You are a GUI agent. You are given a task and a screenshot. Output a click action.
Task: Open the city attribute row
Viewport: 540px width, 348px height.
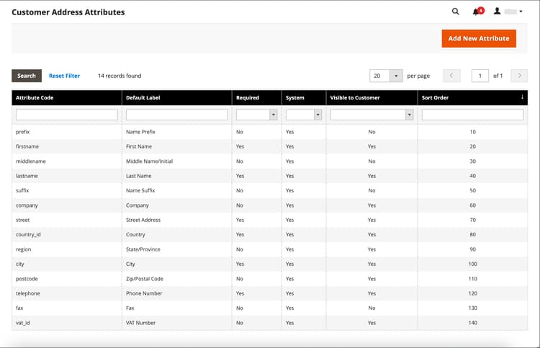[x=270, y=264]
